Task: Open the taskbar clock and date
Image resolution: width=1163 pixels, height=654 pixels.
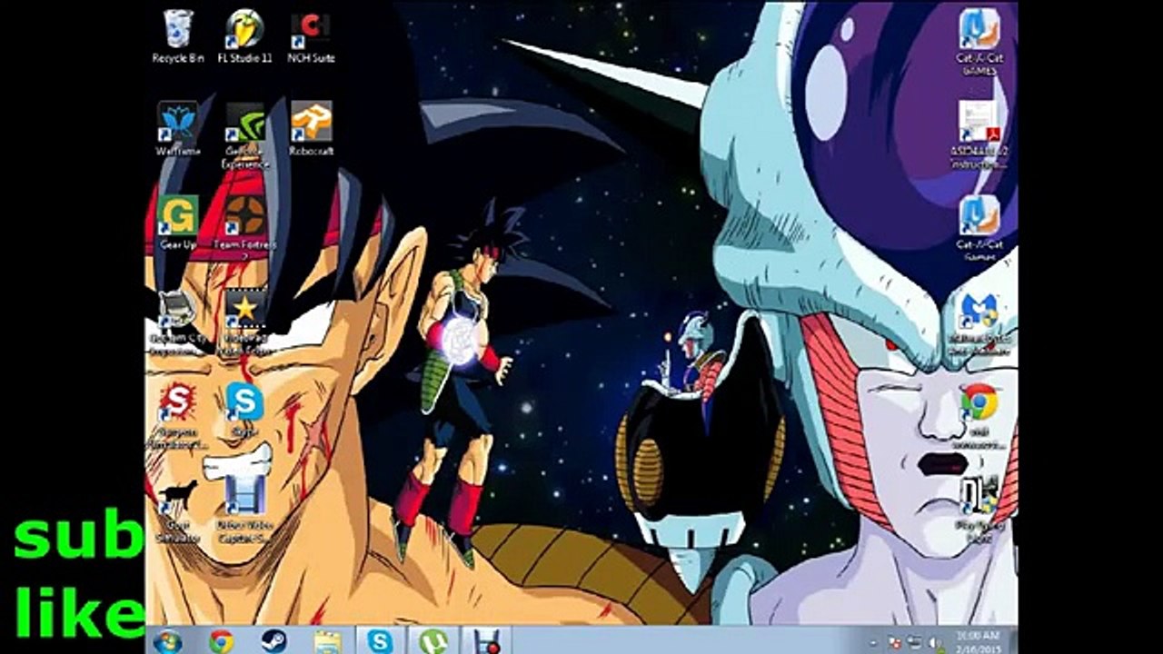Action: pos(978,640)
